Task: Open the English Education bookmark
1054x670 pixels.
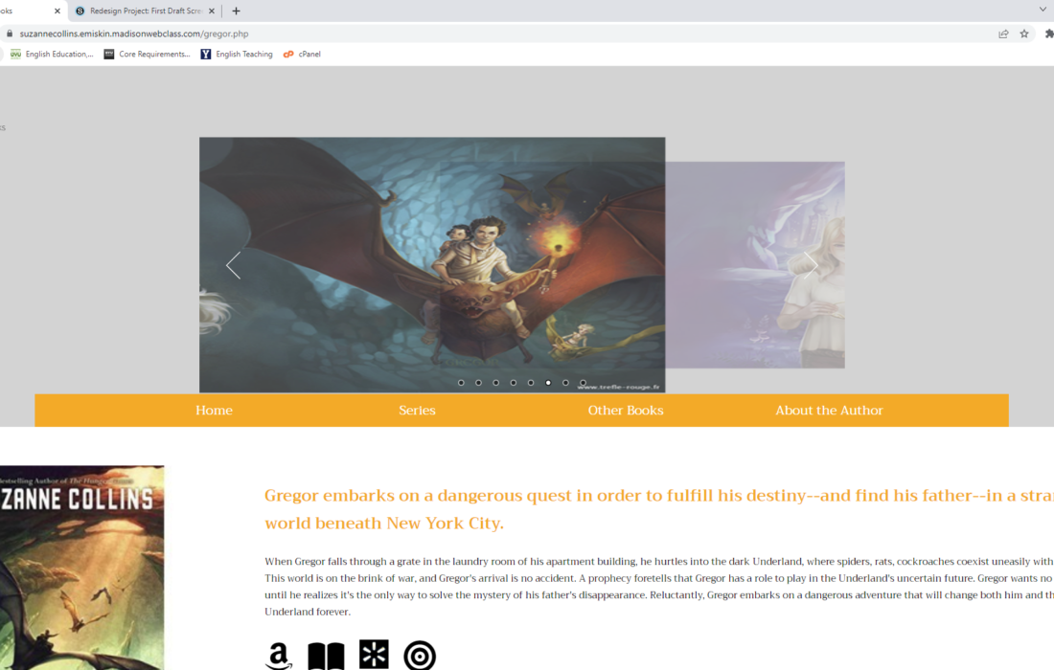Action: coord(52,54)
